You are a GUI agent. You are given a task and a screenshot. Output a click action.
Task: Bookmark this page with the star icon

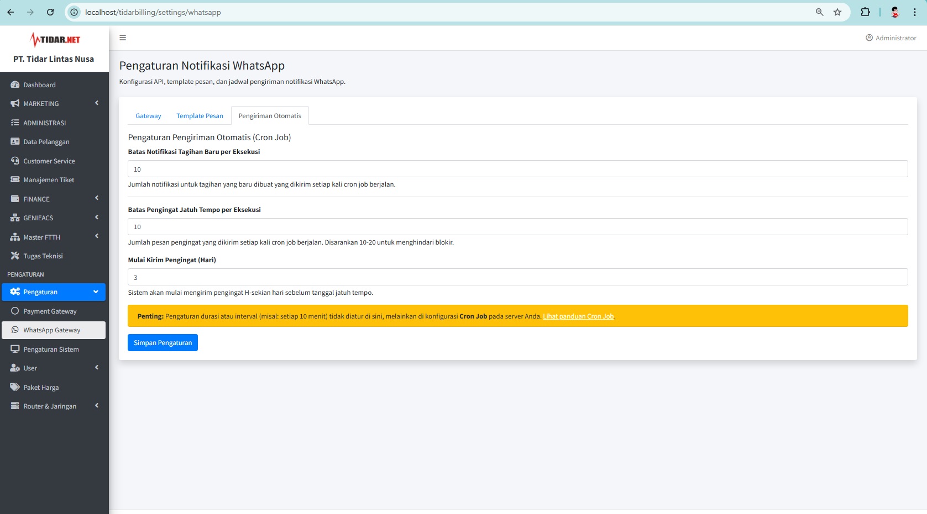pos(837,12)
